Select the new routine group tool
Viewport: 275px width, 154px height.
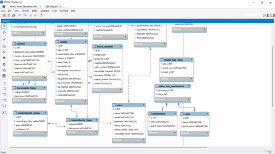point(4,76)
